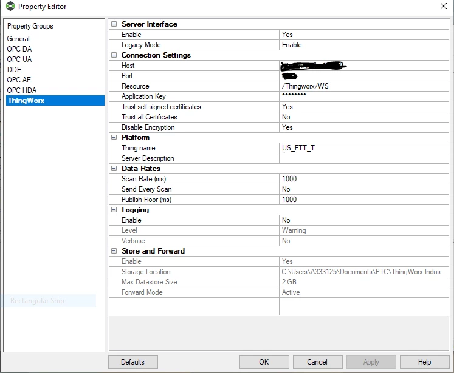Click the Disable Encryption label
454x373 pixels.
[148, 127]
